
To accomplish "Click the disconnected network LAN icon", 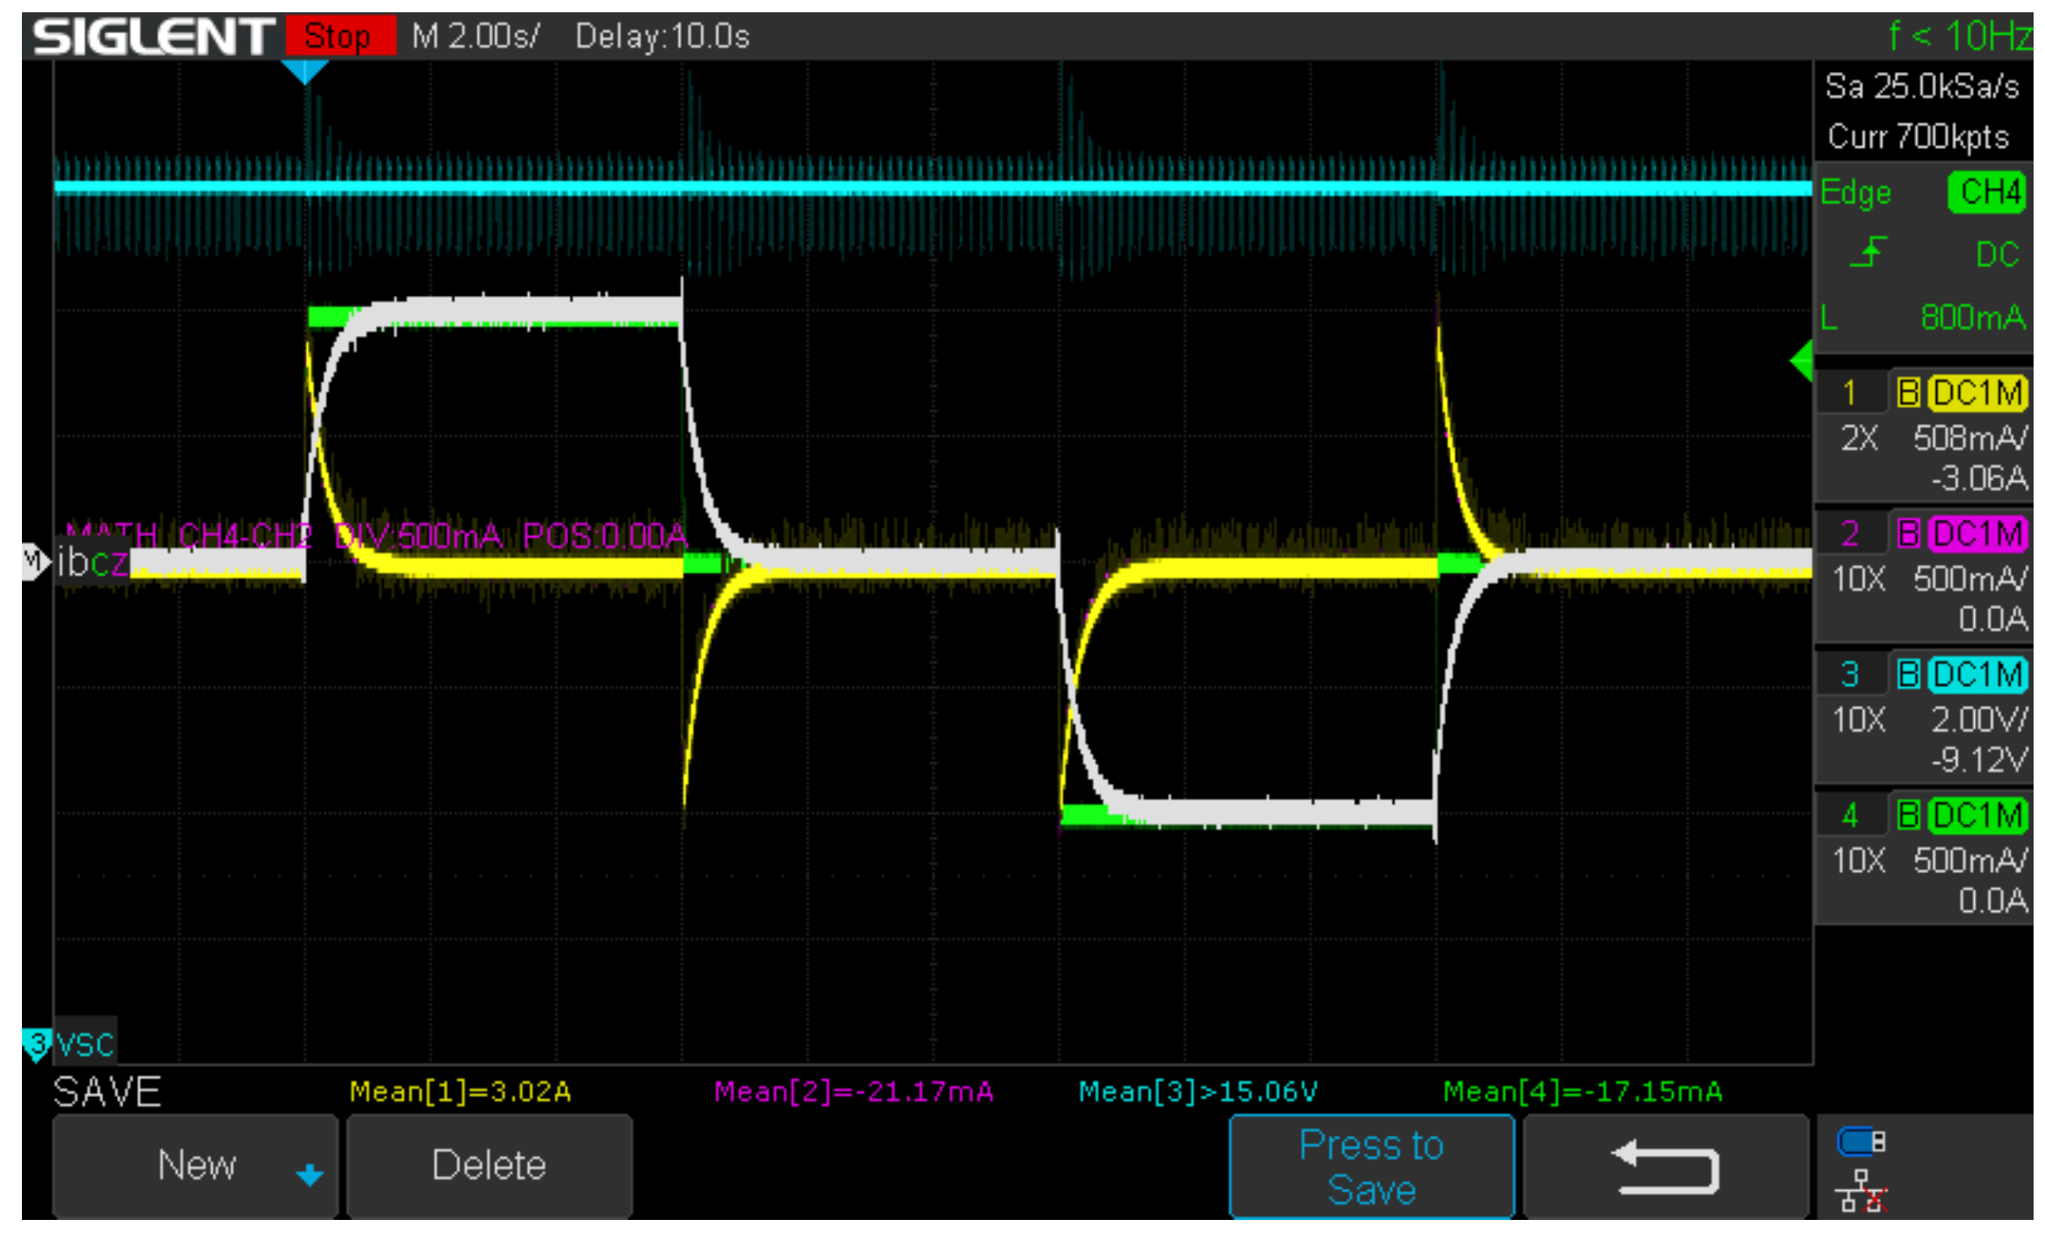I will click(1861, 1192).
